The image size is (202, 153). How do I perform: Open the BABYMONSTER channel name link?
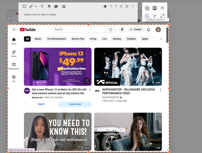(x=111, y=97)
